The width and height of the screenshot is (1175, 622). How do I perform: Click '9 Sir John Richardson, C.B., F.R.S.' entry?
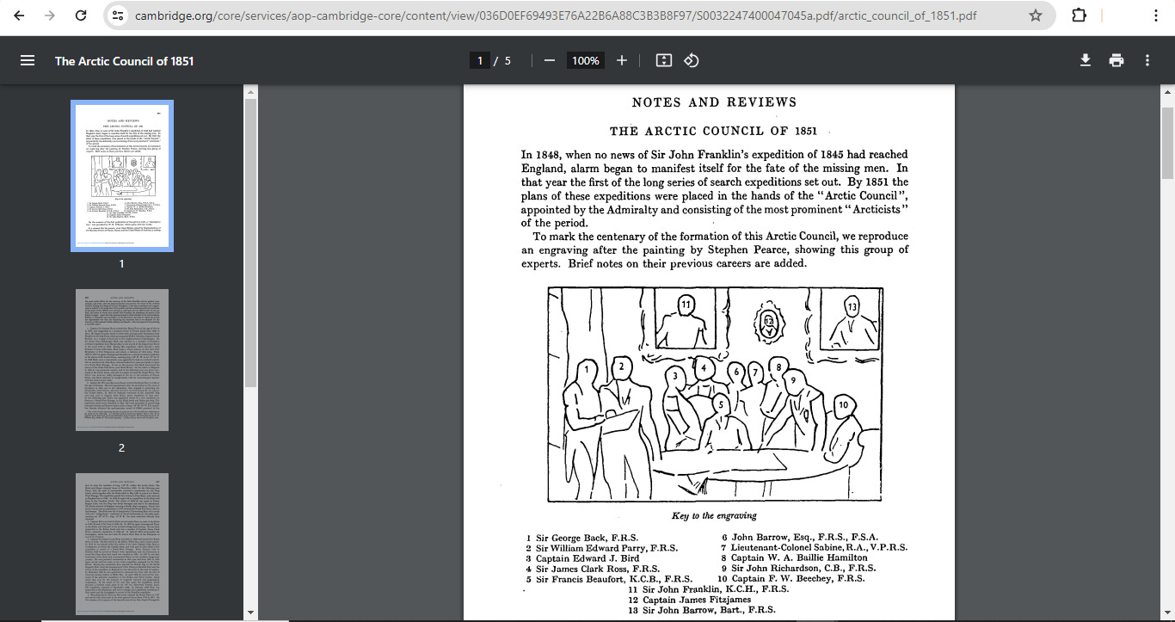(x=798, y=568)
